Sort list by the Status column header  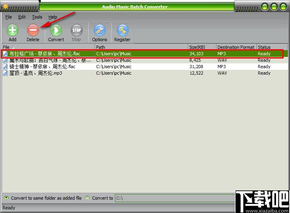(272, 47)
